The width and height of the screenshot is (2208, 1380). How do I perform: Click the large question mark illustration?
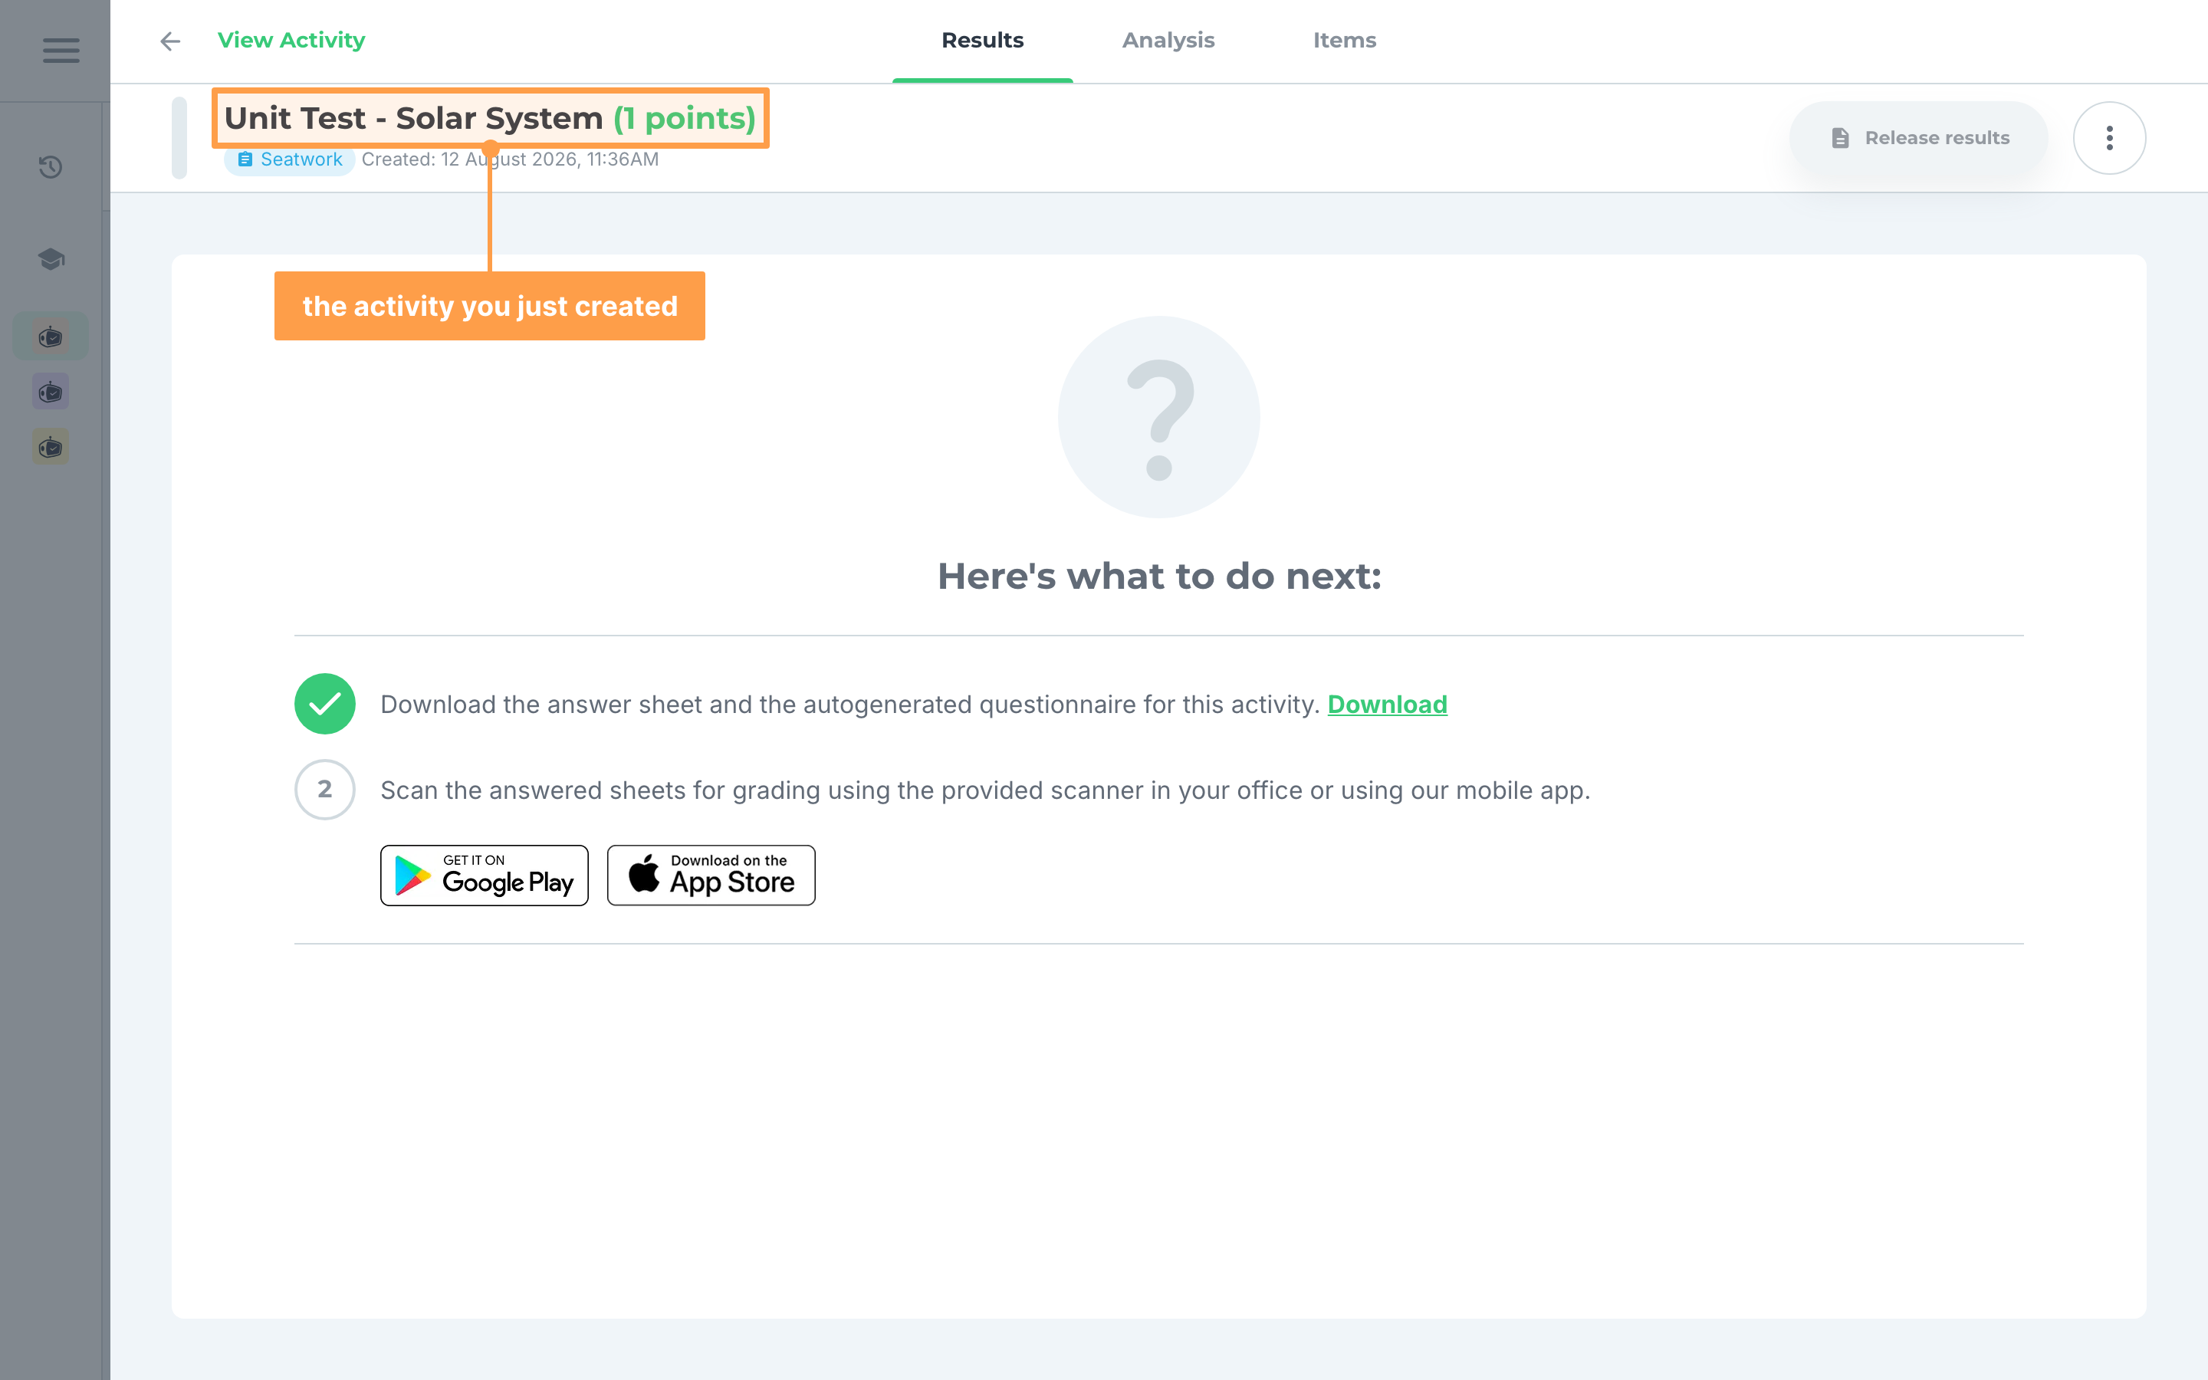click(1158, 417)
